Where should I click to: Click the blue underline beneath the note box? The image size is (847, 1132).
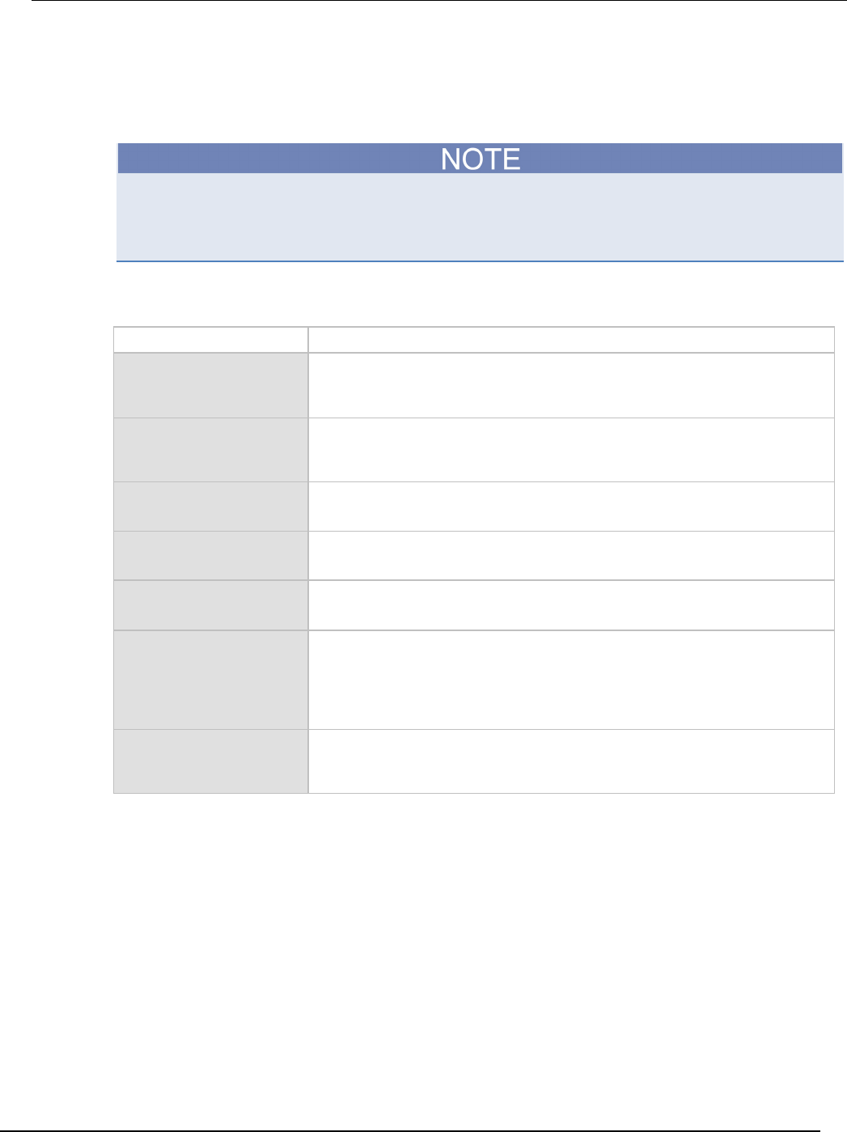(481, 261)
